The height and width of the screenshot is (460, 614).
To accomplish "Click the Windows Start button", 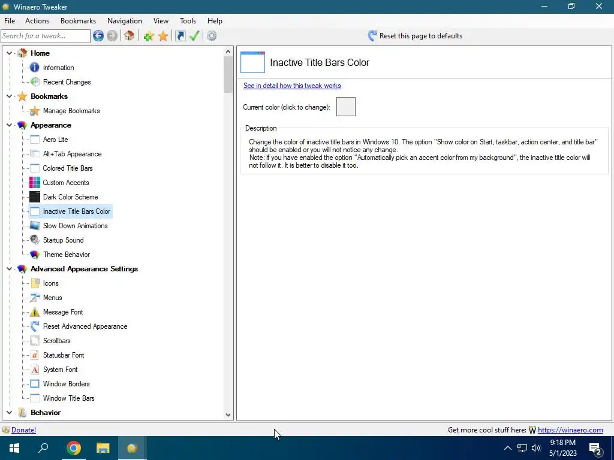I will (x=14, y=448).
